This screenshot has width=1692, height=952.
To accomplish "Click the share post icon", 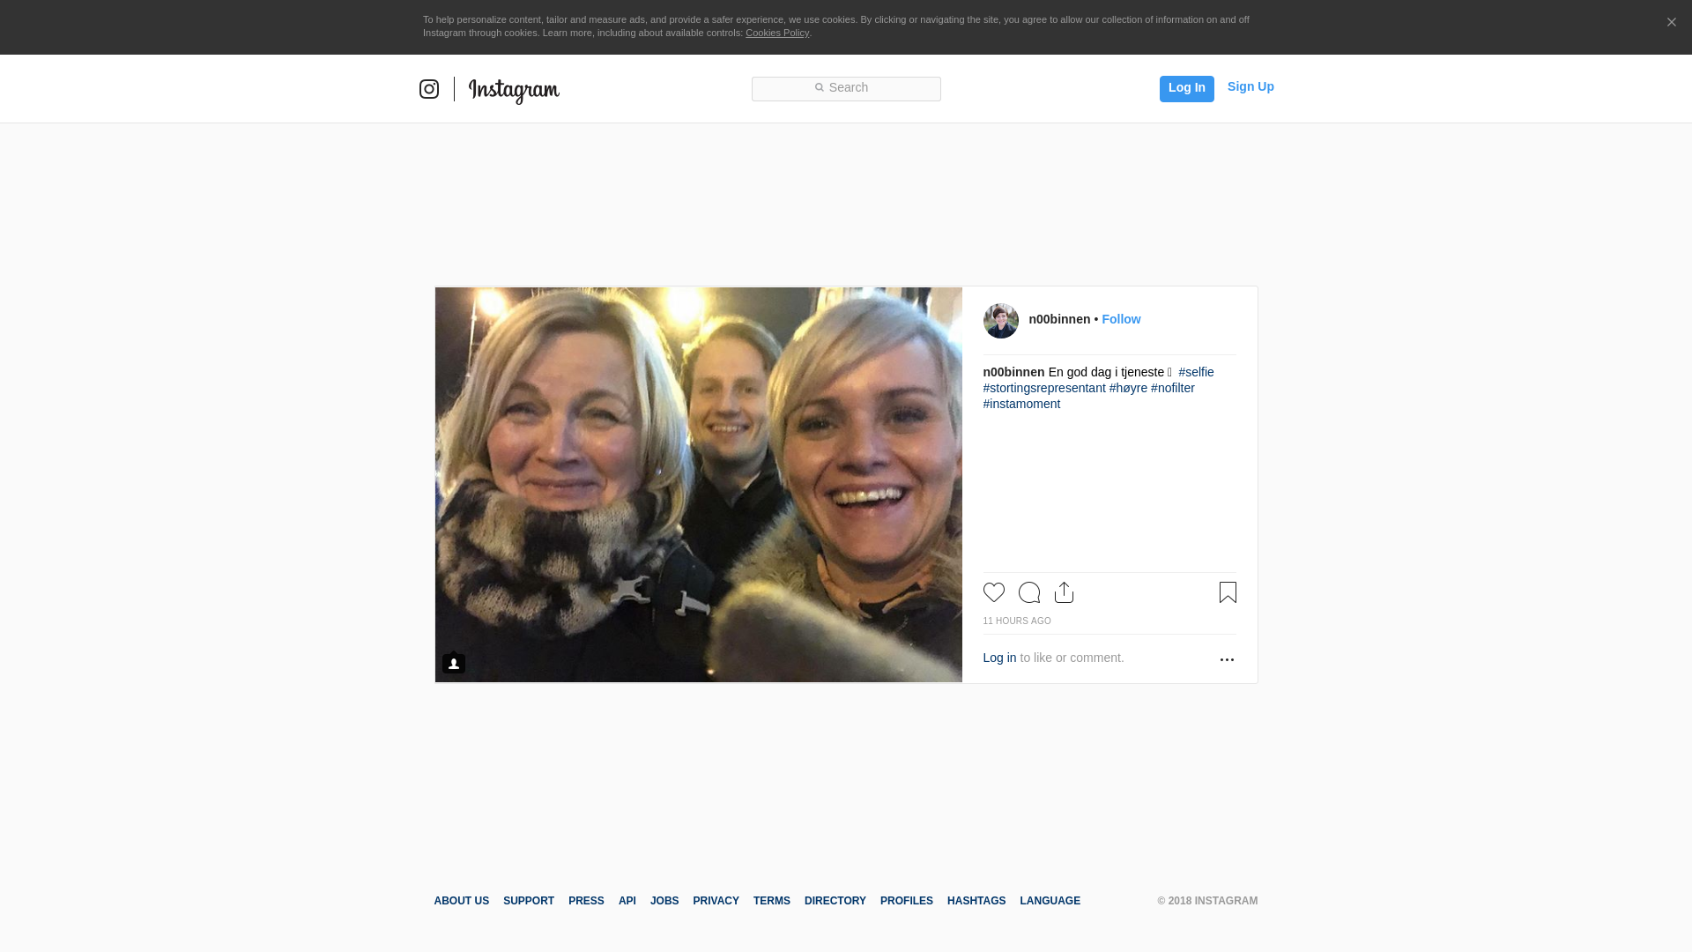I will click(1064, 592).
